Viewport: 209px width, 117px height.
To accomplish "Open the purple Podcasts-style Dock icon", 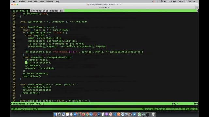I will pyautogui.click(x=107, y=114).
